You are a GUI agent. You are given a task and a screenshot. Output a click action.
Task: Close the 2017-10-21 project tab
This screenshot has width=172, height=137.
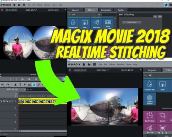[x=25, y=89]
